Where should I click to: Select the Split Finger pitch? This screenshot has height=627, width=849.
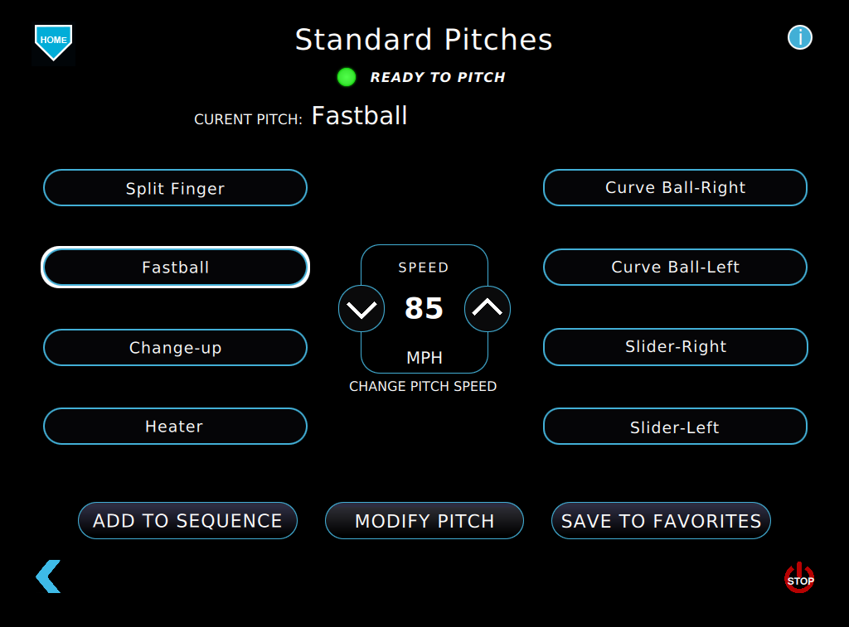[175, 188]
